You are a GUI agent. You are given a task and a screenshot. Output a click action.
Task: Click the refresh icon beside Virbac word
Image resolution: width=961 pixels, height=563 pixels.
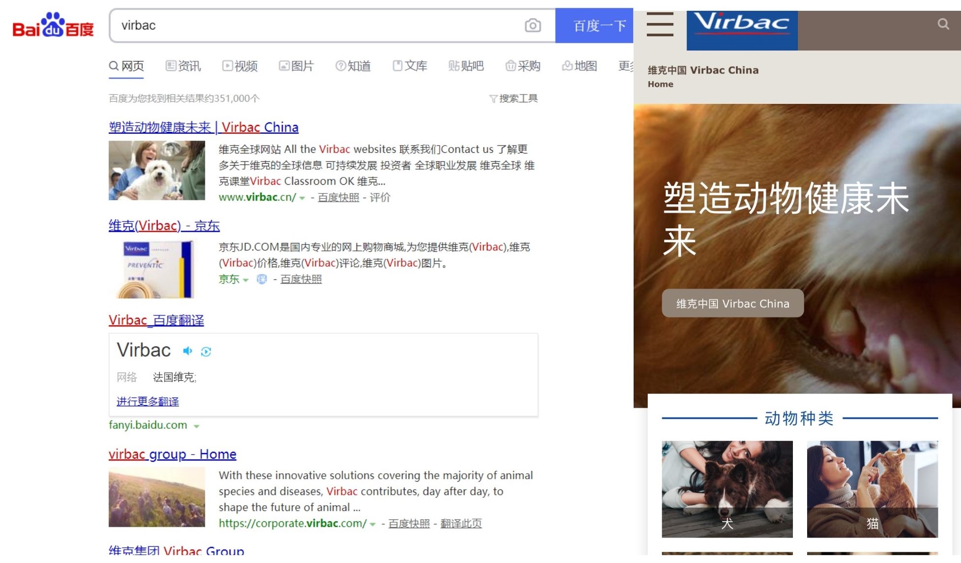(206, 351)
